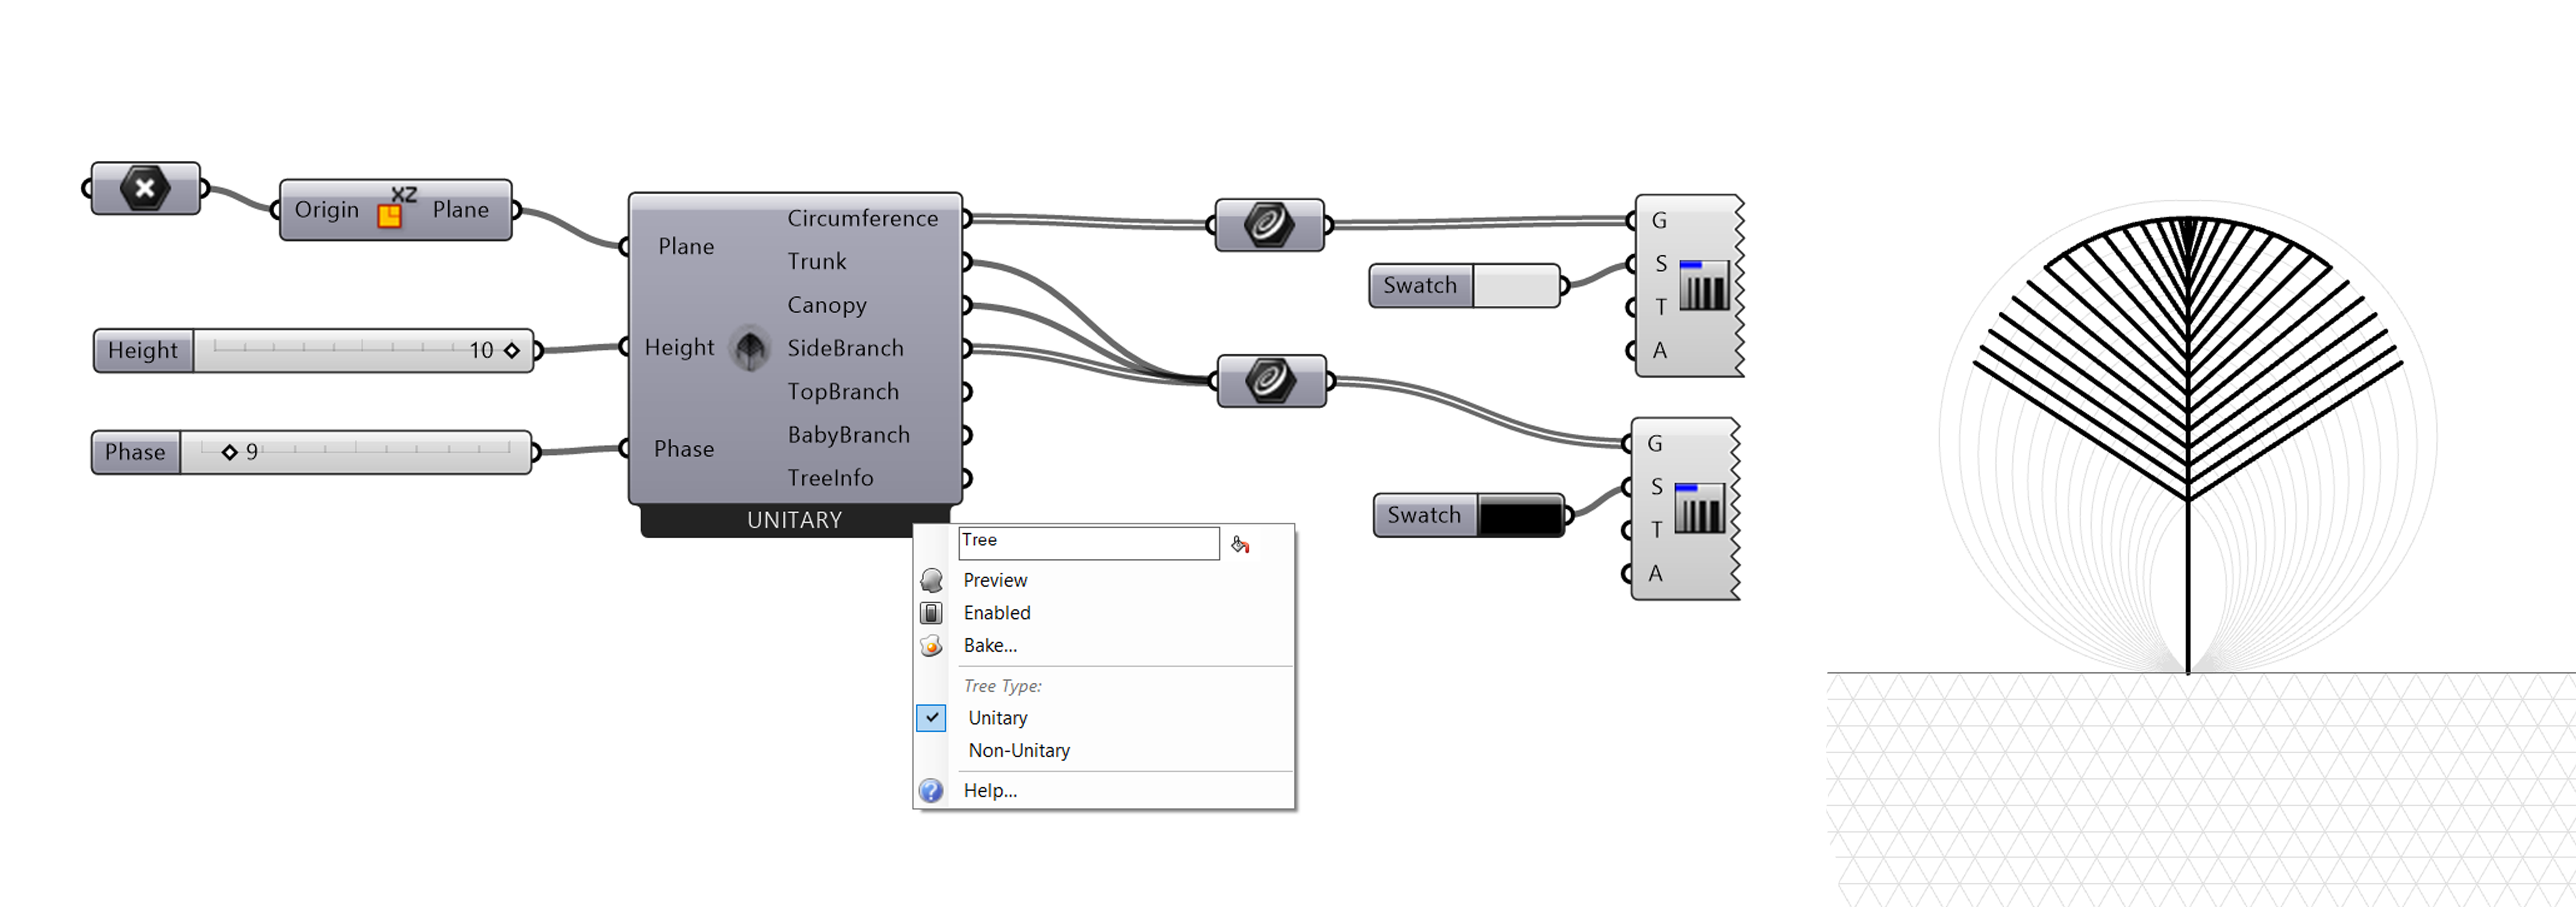Click the tree leaf icon in the Unitary component
The image size is (2576, 907).
click(x=750, y=348)
